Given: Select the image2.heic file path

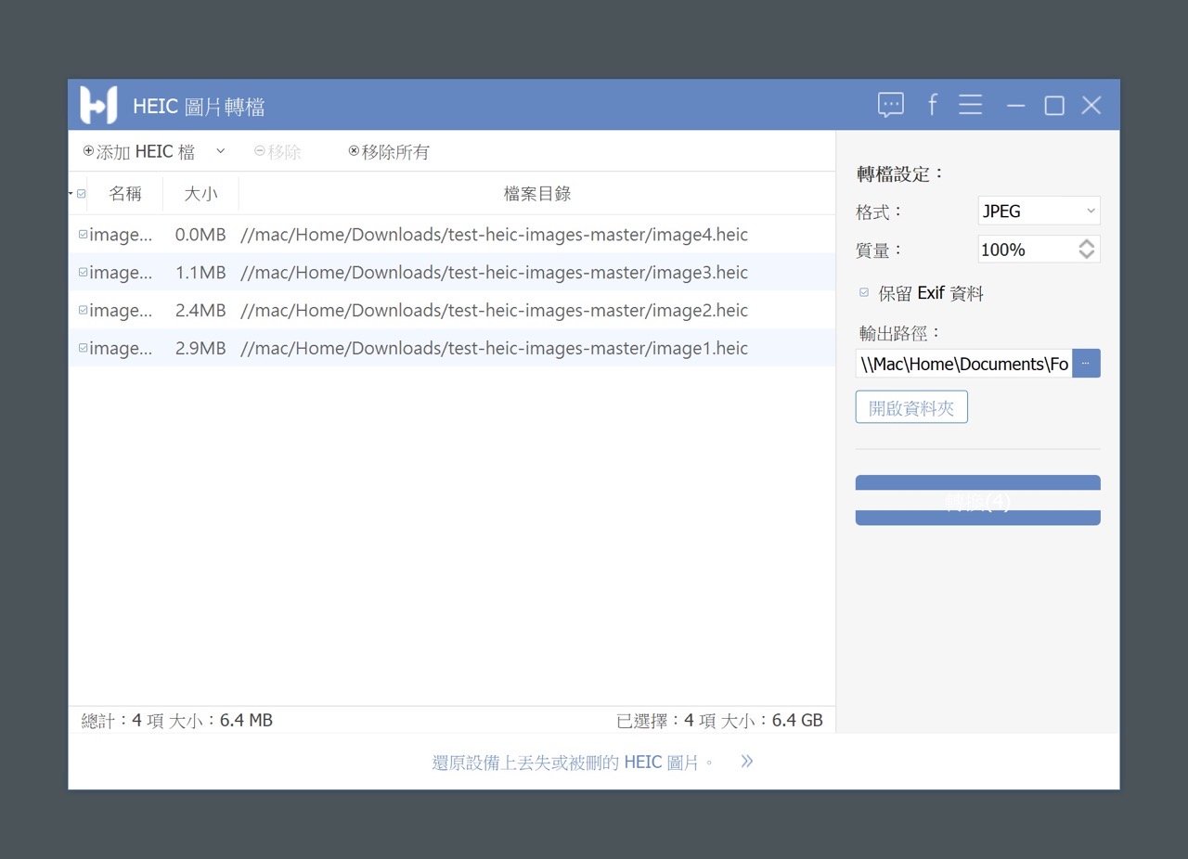Looking at the screenshot, I should tap(494, 310).
